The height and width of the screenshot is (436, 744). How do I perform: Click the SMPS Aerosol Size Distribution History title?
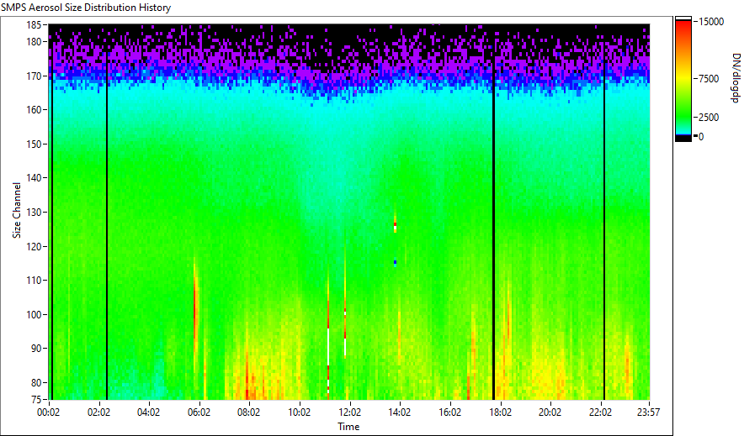point(86,8)
